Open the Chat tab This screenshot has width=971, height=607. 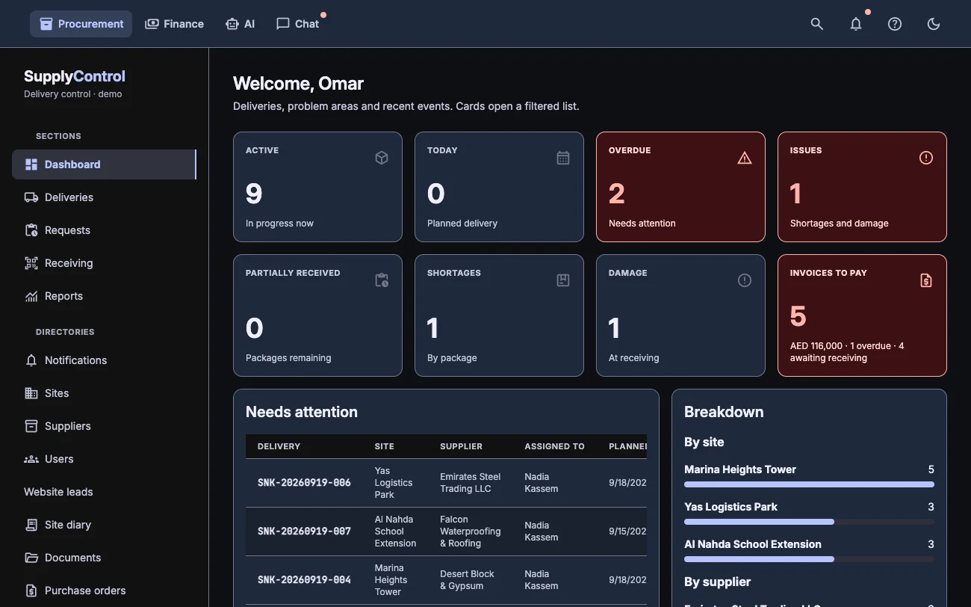coord(297,24)
